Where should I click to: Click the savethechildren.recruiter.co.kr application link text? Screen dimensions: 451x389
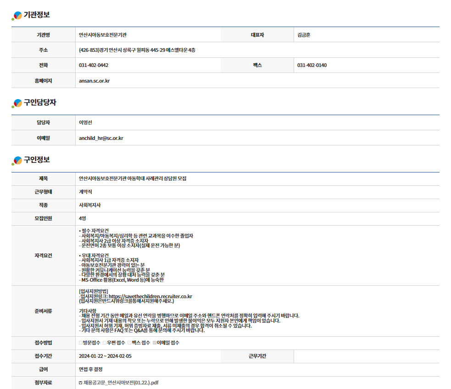click(150, 296)
